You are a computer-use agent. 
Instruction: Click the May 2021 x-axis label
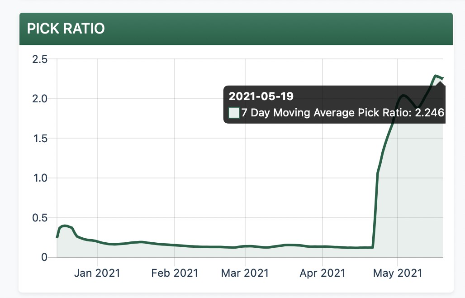coord(398,273)
